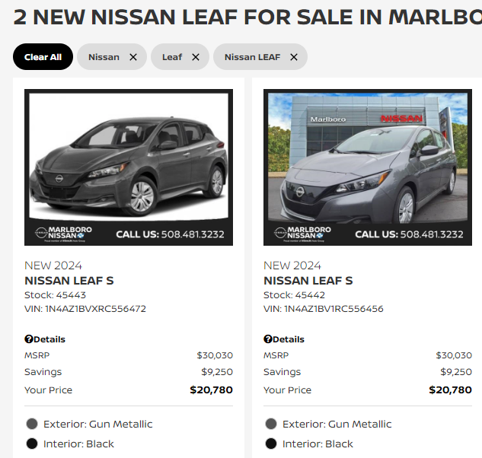482x458 pixels.
Task: Click the VIN ending 556456
Action: (x=324, y=309)
